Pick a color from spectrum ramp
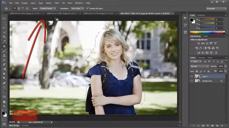The height and width of the screenshot is (128, 229). tap(207, 32)
